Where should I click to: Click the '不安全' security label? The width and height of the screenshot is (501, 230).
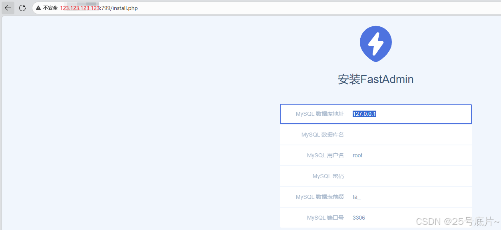click(50, 8)
